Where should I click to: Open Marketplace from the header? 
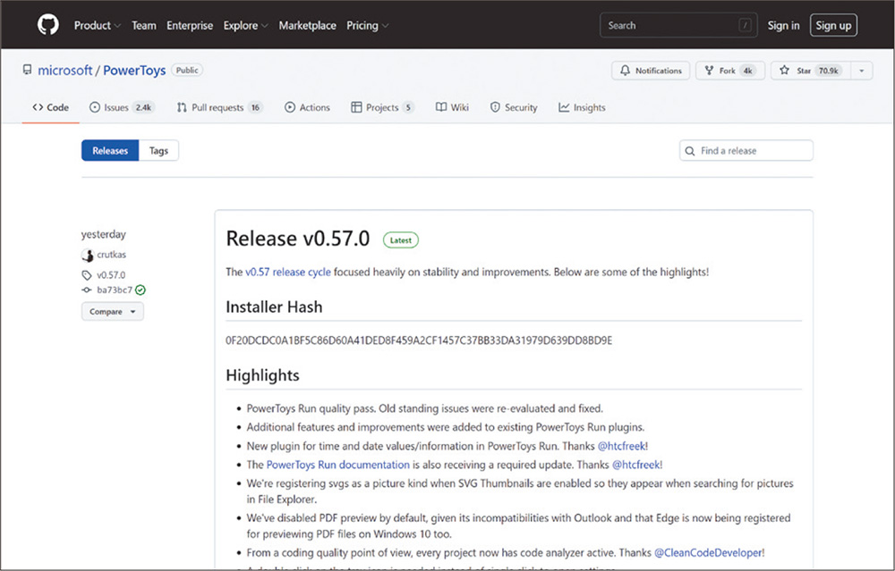(307, 26)
